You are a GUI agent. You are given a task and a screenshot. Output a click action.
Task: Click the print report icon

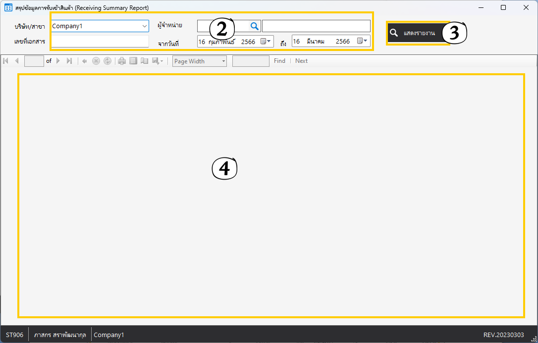click(122, 61)
